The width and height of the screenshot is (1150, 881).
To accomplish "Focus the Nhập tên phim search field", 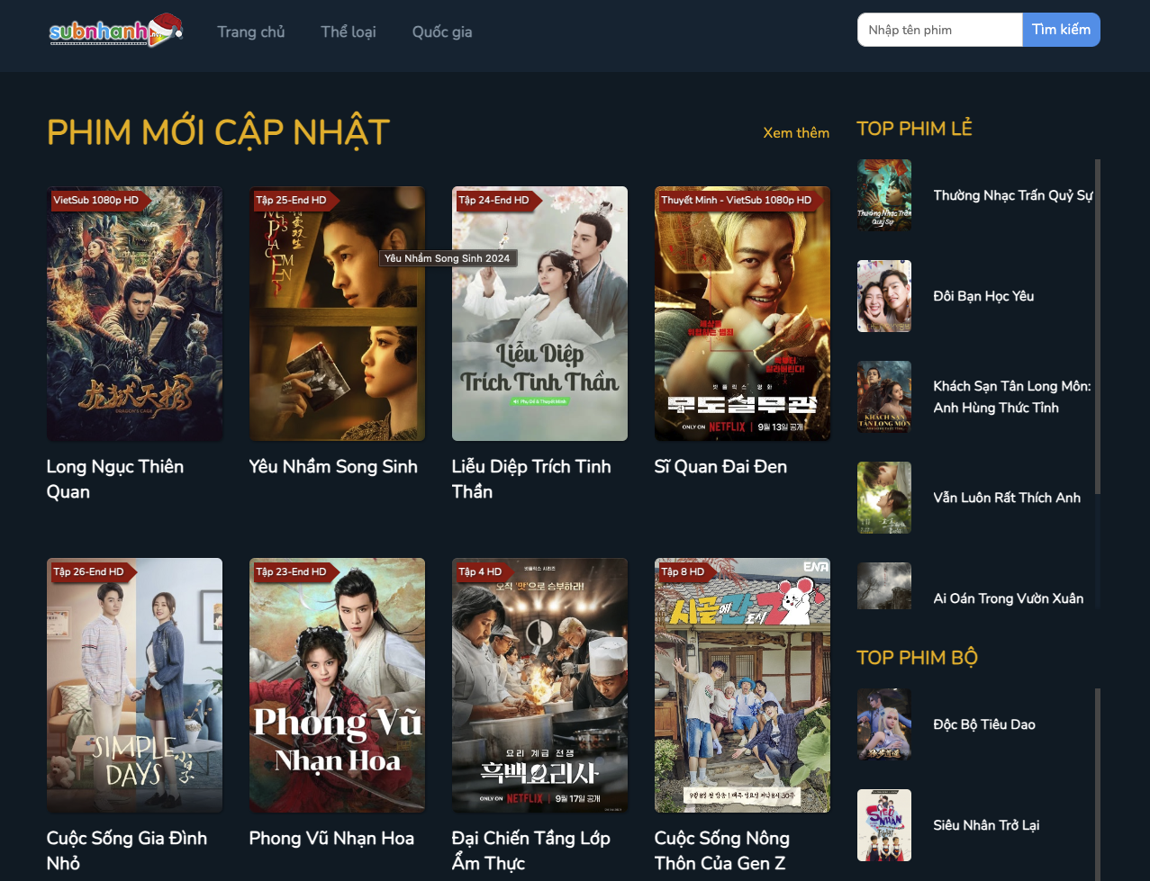I will click(940, 30).
